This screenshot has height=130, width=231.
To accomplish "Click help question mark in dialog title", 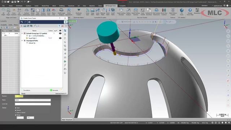I will [60, 18].
